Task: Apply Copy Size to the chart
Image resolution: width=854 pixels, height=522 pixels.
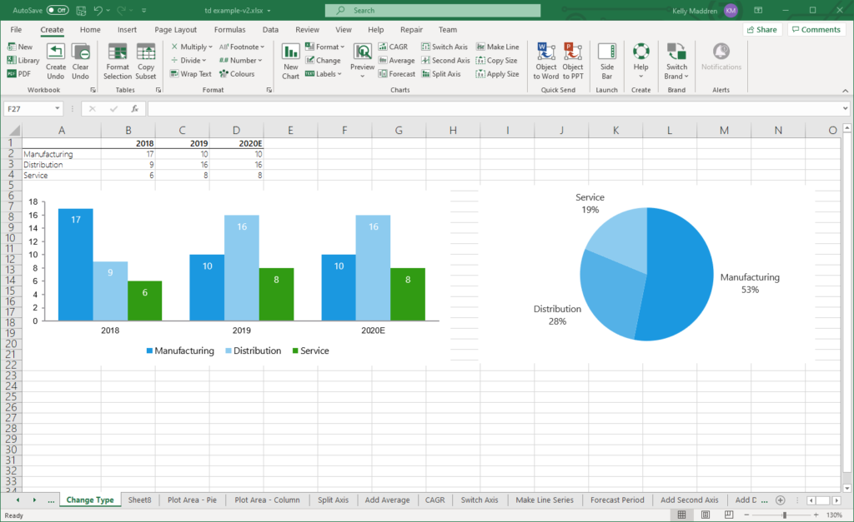Action: point(497,60)
